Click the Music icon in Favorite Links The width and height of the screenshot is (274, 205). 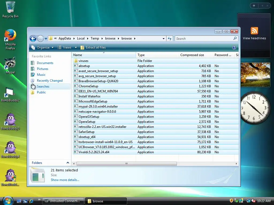click(33, 75)
